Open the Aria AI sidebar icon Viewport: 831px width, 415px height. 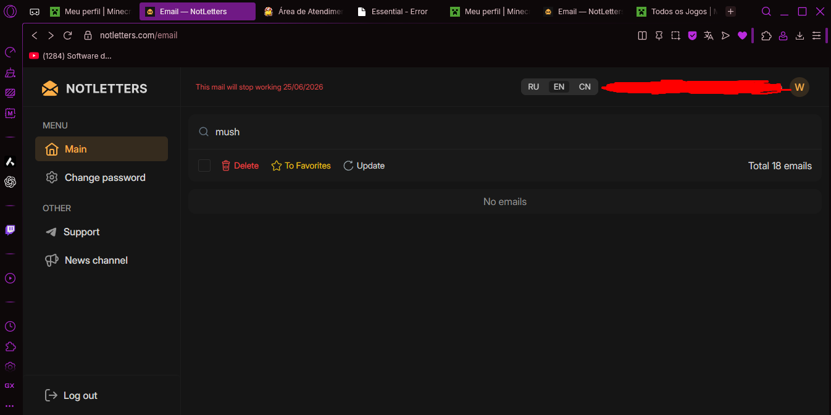coord(10,162)
